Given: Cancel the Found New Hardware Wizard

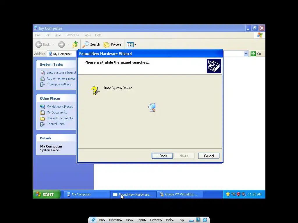Looking at the screenshot, I should click(209, 156).
